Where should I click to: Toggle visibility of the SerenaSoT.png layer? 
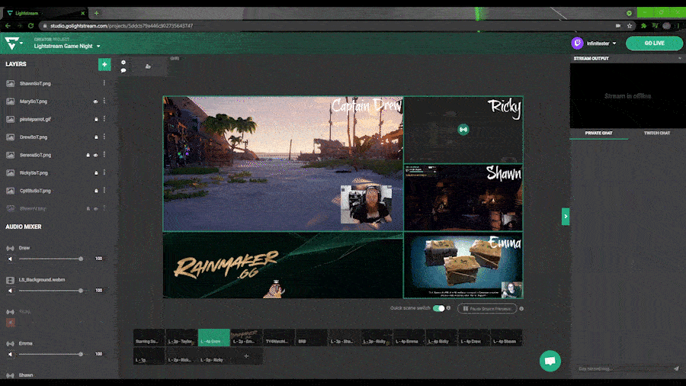pos(96,155)
